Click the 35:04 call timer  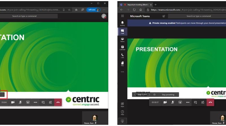[x=4, y=102]
